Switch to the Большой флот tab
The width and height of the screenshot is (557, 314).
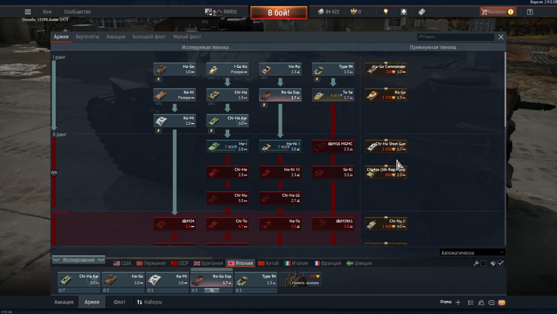pos(149,37)
